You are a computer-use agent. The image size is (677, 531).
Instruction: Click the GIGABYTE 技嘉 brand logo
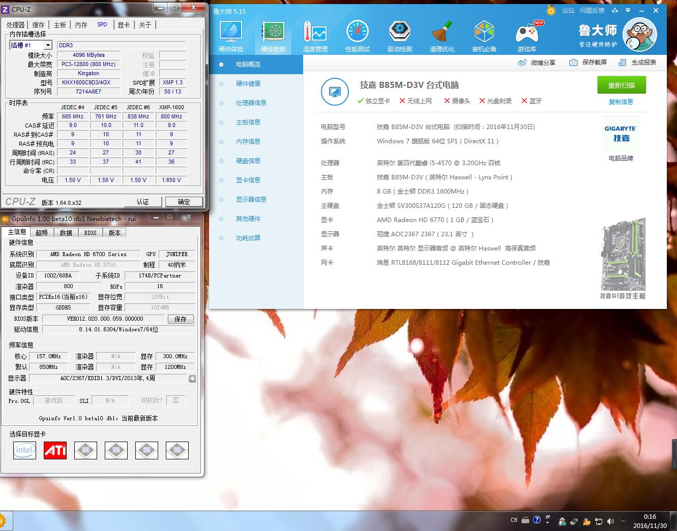pos(621,133)
